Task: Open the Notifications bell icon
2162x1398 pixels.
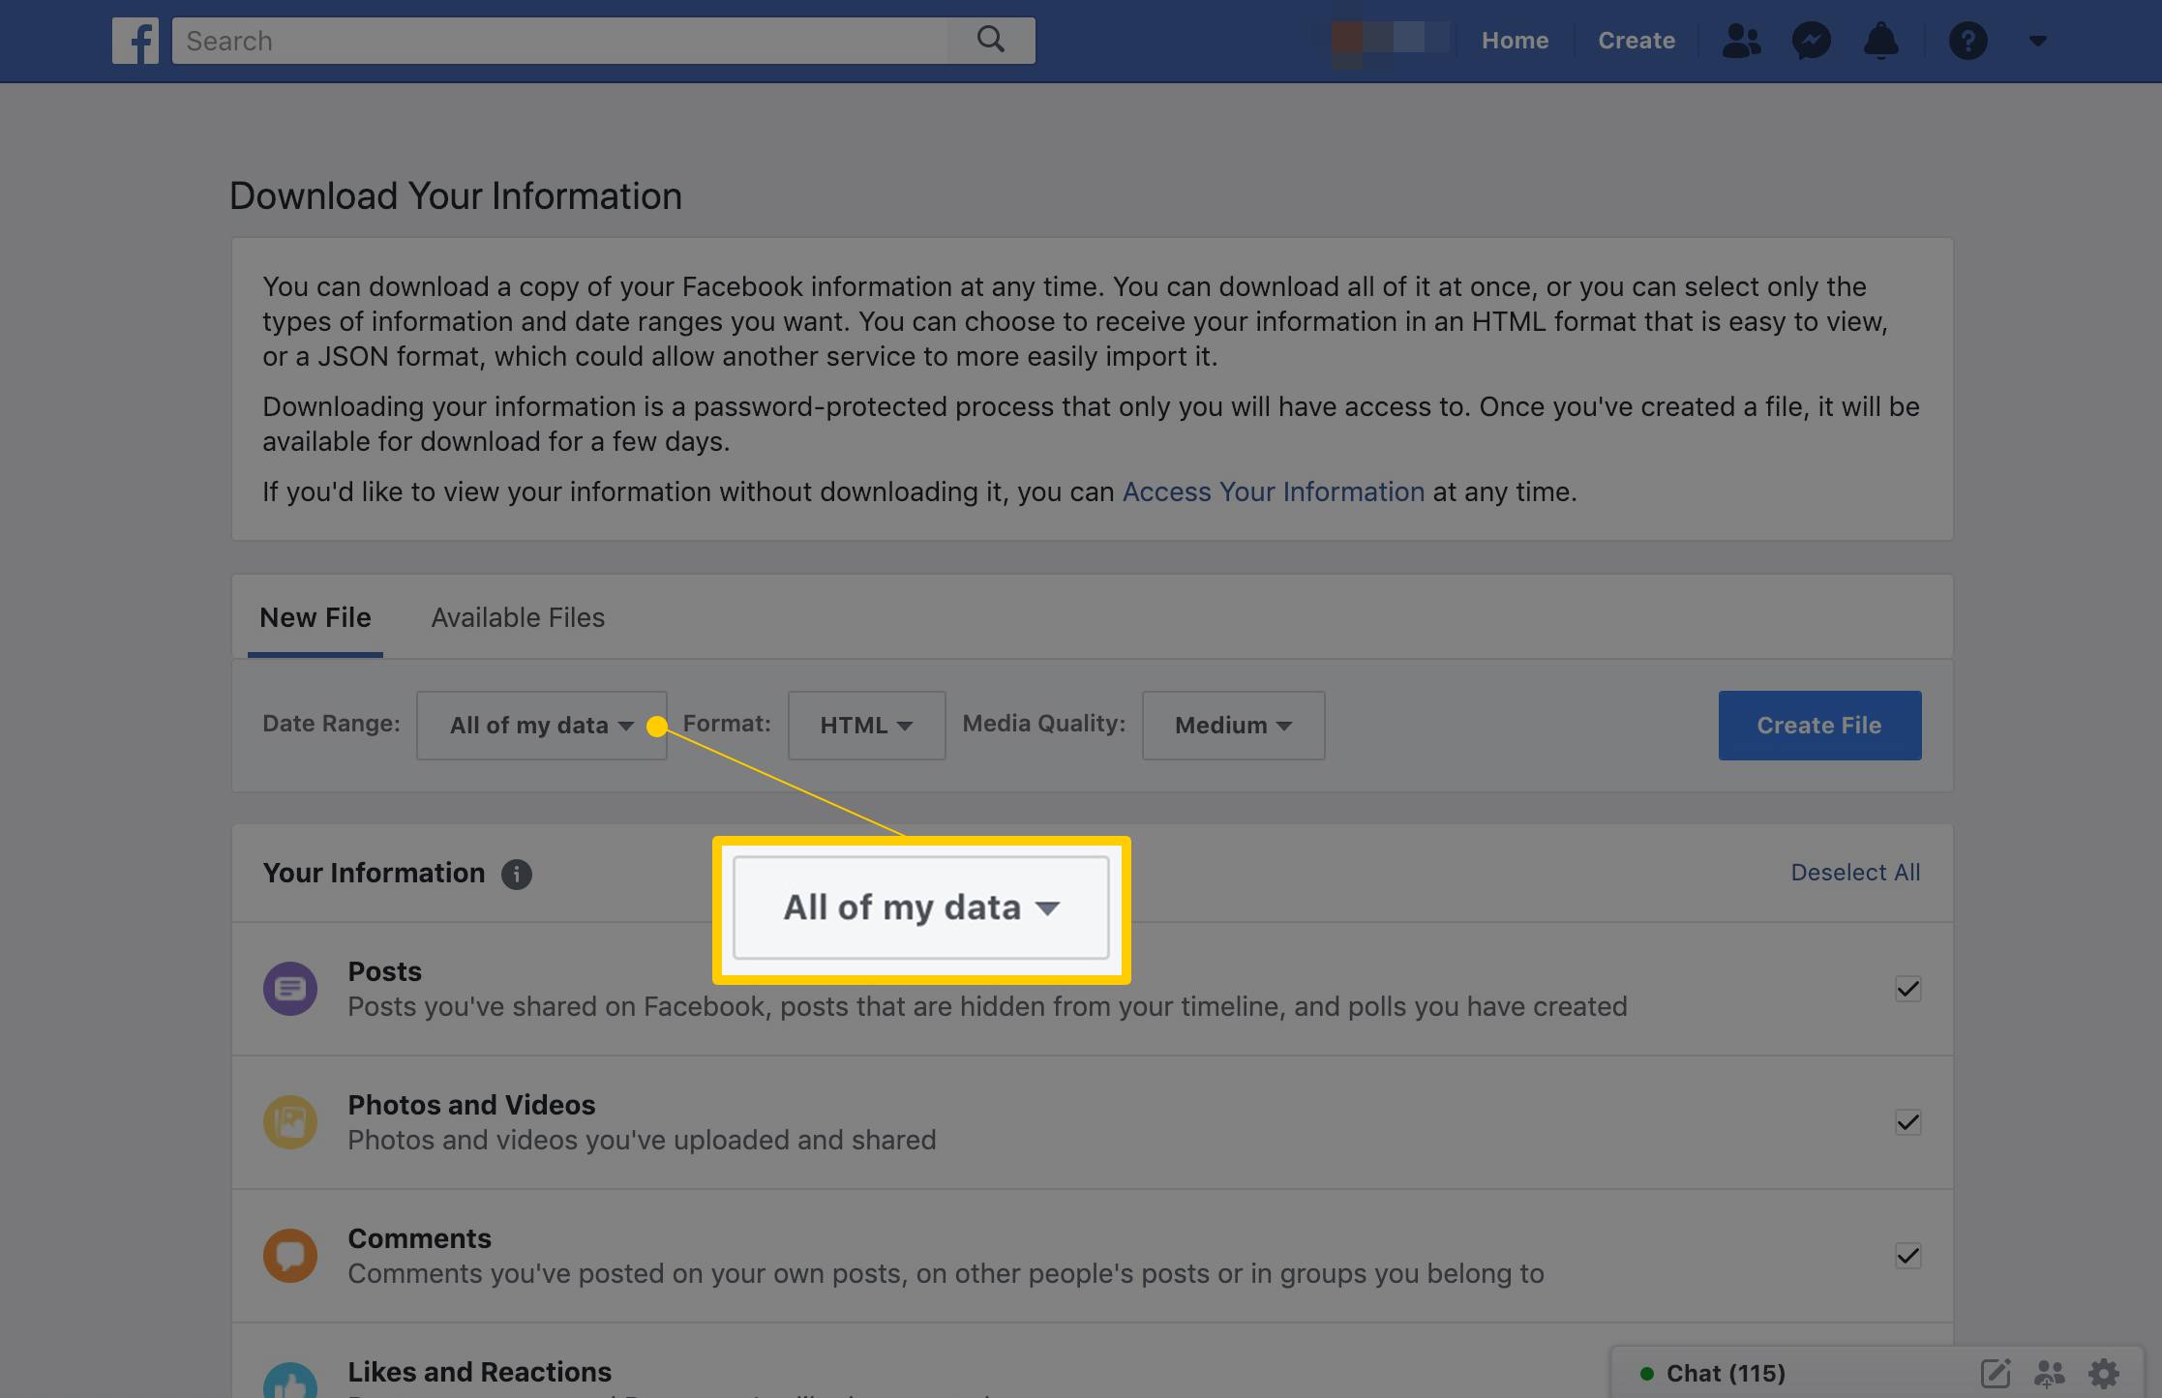Action: point(1880,41)
